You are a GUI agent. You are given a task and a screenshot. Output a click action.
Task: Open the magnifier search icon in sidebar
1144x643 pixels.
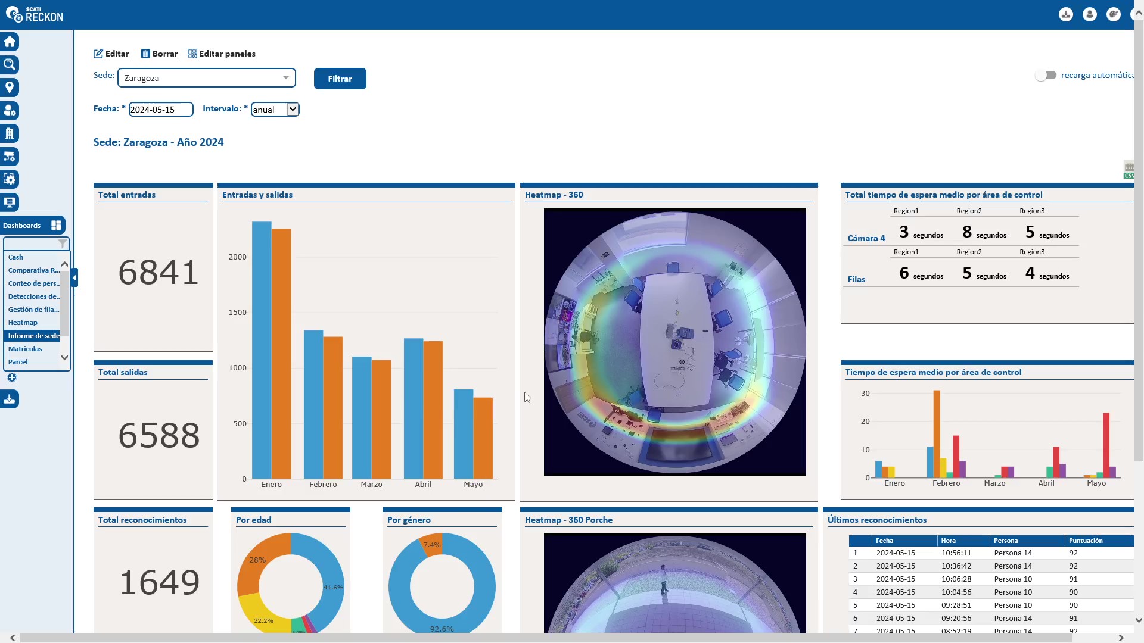pos(10,64)
